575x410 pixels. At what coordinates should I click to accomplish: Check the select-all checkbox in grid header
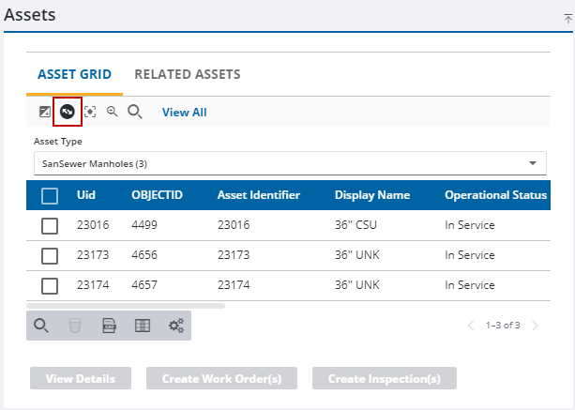click(x=50, y=196)
